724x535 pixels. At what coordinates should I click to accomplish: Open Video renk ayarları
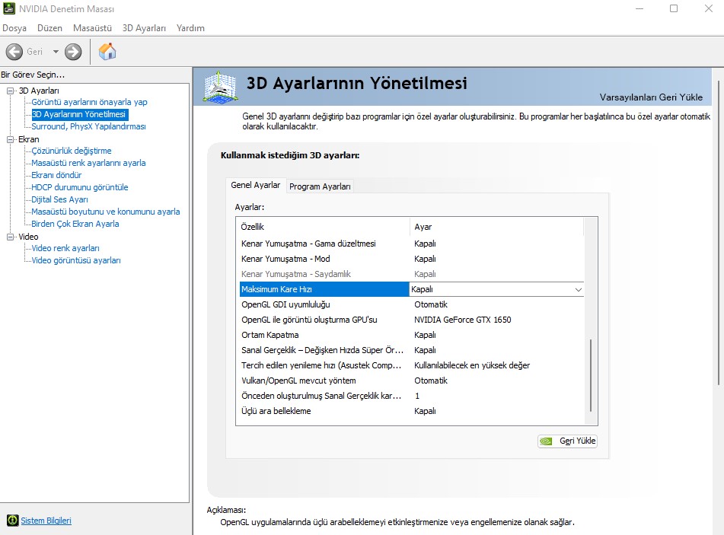(x=65, y=248)
